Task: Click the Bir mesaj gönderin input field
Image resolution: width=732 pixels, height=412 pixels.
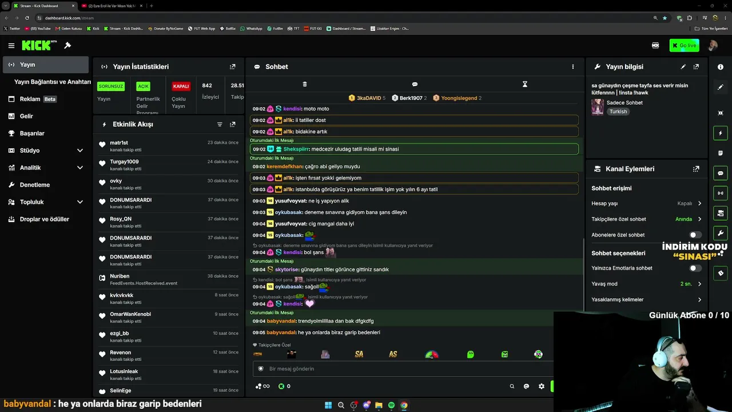Action: [403, 369]
